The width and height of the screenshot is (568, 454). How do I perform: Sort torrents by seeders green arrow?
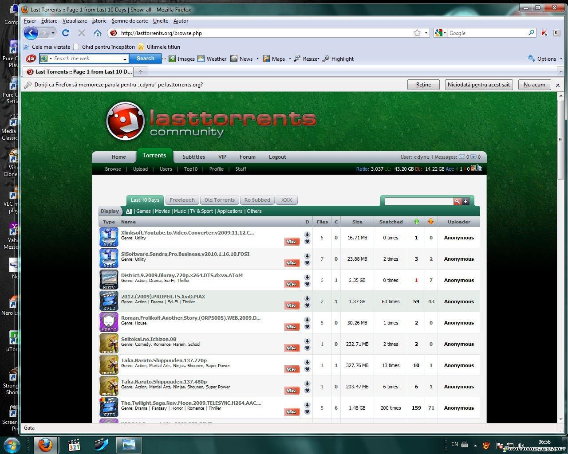[x=416, y=222]
